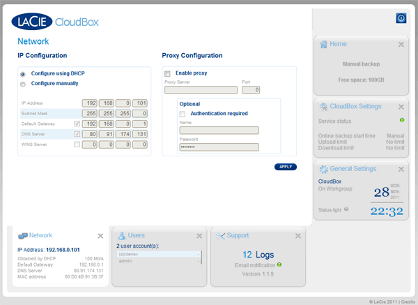
Task: Click the 12 Logs text
Action: click(x=258, y=255)
